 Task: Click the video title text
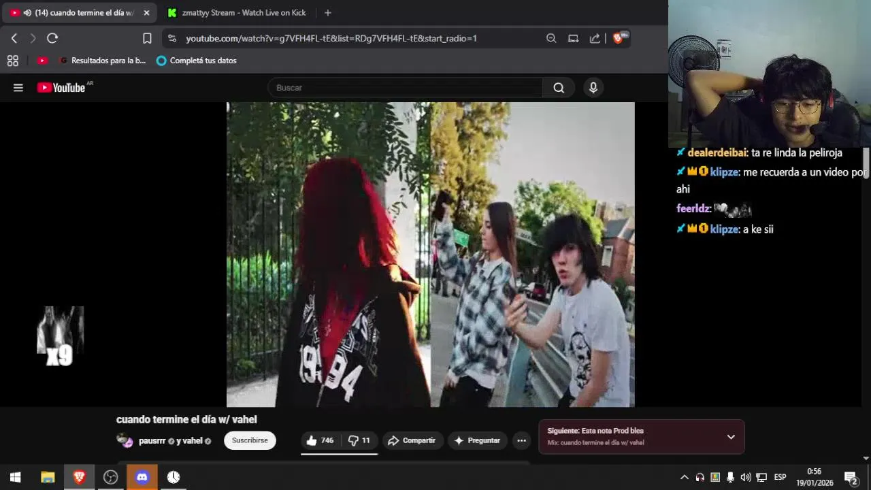(186, 419)
